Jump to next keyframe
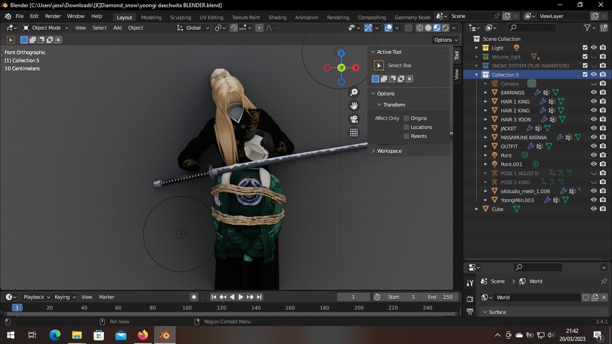 click(x=250, y=297)
